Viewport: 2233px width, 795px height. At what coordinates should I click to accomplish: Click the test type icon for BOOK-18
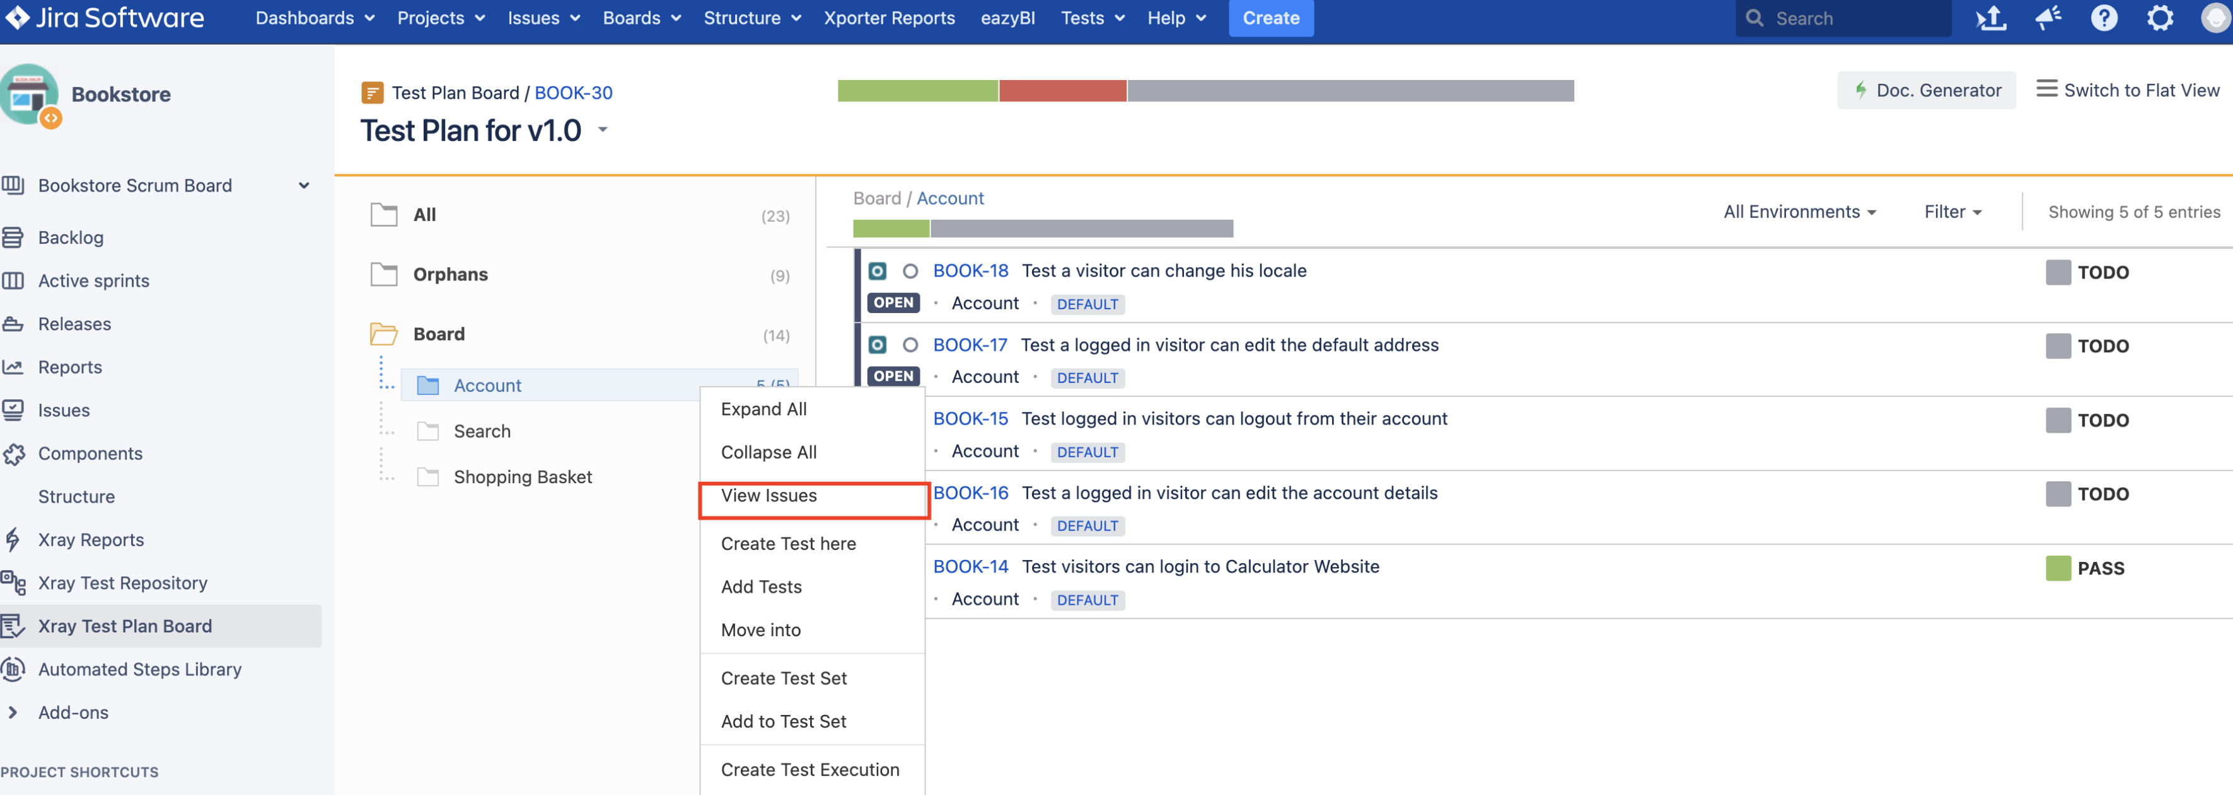(x=878, y=271)
